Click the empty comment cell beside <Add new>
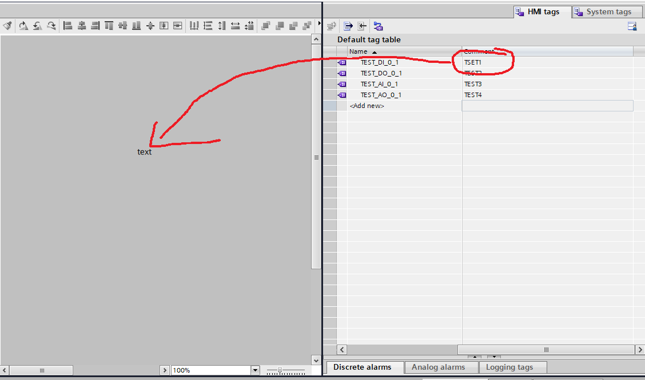 click(x=548, y=106)
